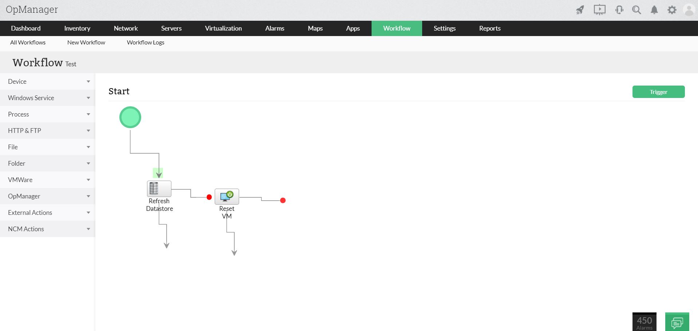Image resolution: width=698 pixels, height=331 pixels.
Task: Open the Workflow Logs menu item
Action: tap(145, 42)
